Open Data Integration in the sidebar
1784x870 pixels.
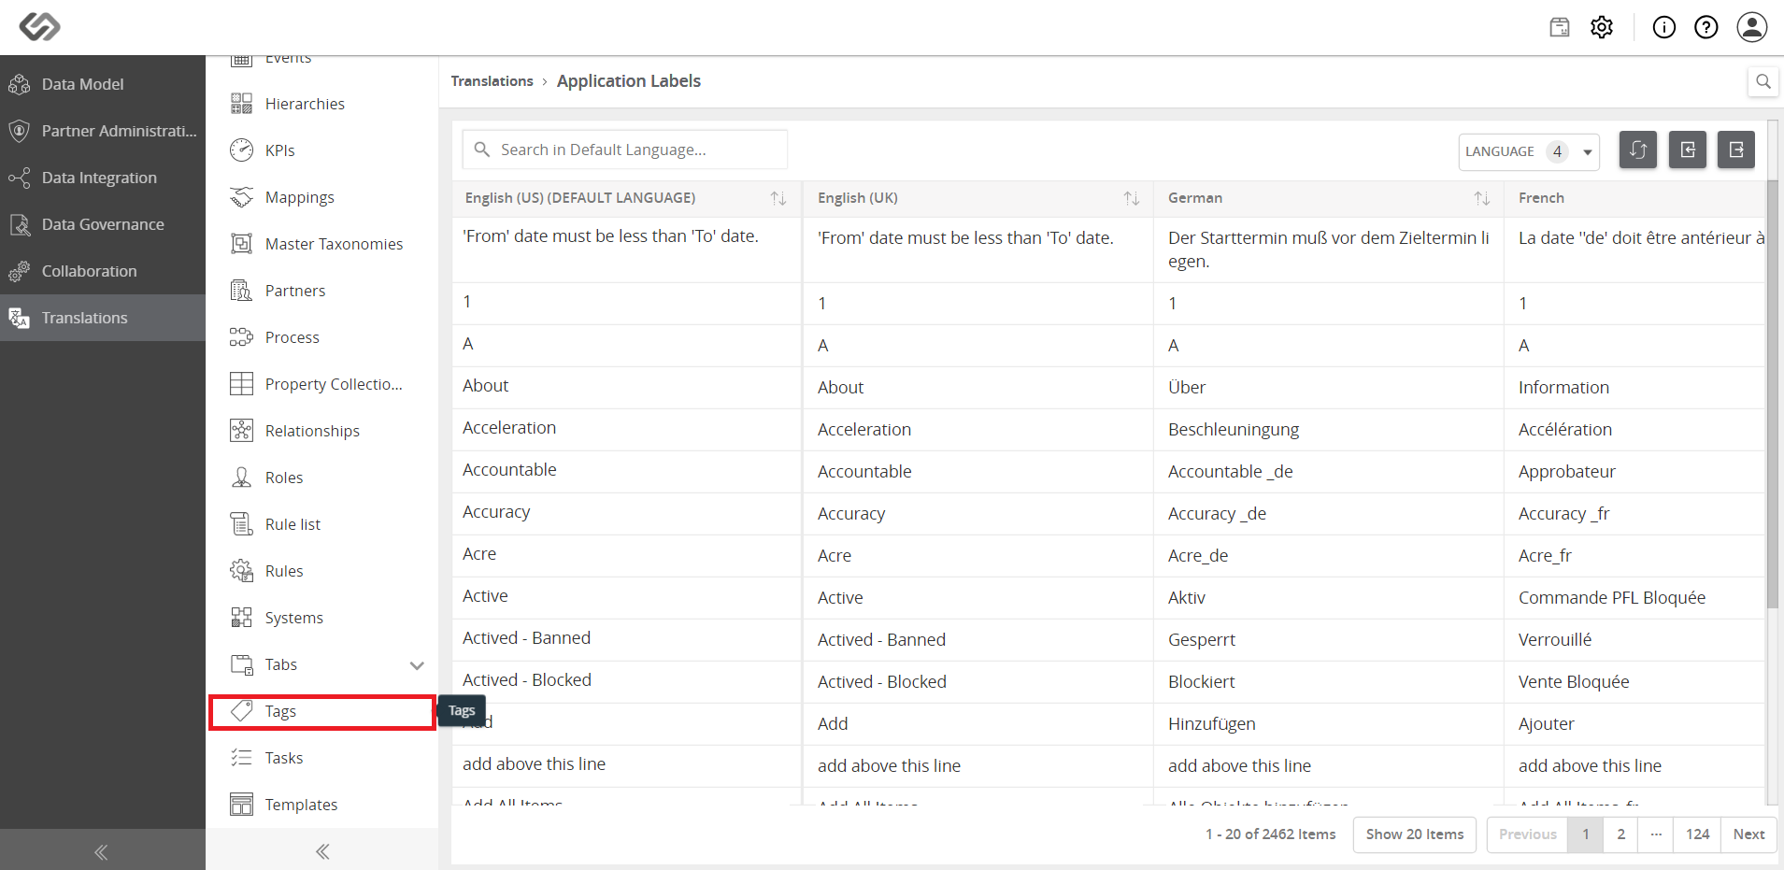(103, 178)
